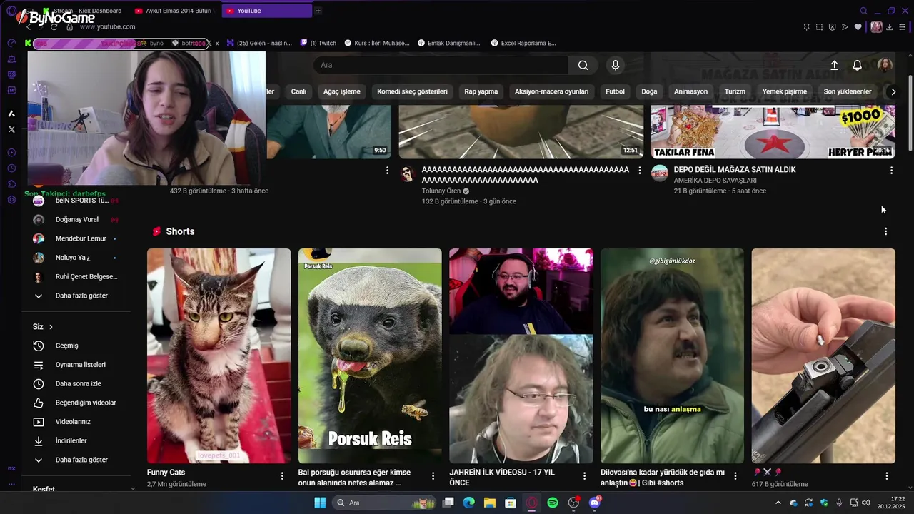The image size is (914, 514).
Task: Open the X (Twitter) sidebar icon
Action: click(11, 129)
